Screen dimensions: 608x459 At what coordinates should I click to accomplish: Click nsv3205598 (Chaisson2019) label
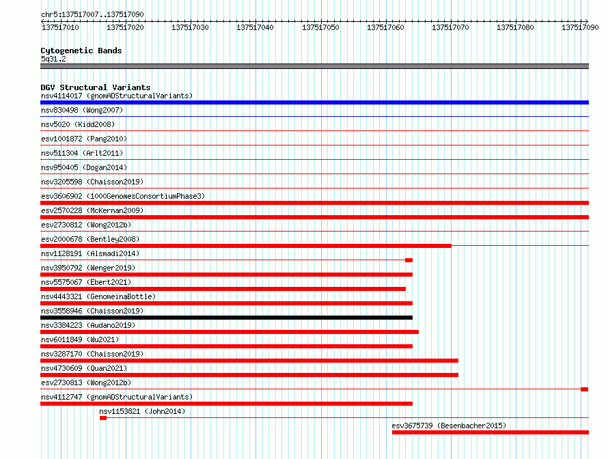coord(92,182)
